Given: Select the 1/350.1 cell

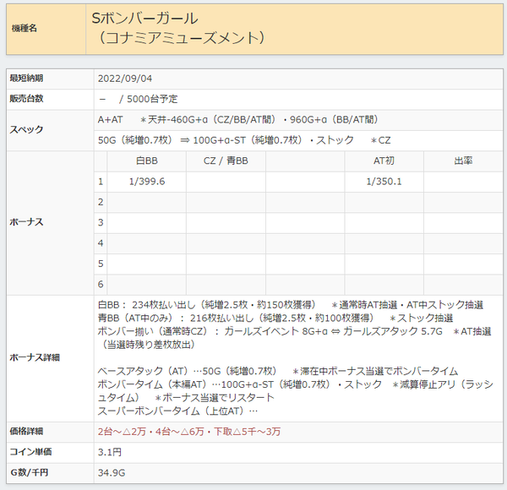Looking at the screenshot, I should [384, 182].
